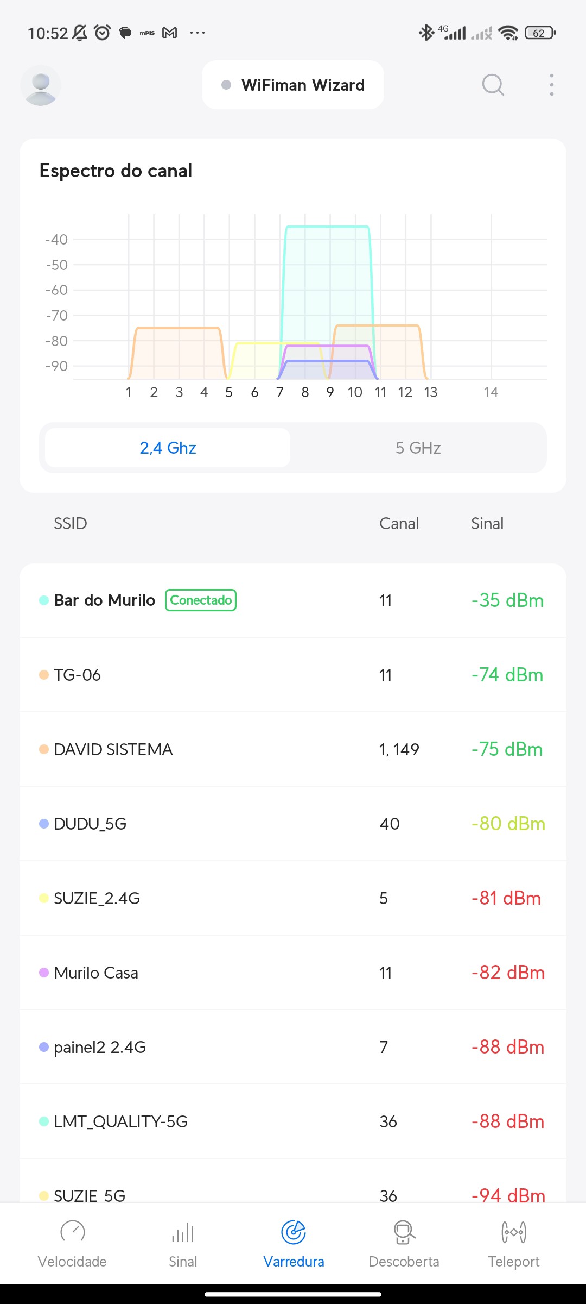Tap the Conectado badge
Screen dimensions: 586x1304
pyautogui.click(x=201, y=600)
